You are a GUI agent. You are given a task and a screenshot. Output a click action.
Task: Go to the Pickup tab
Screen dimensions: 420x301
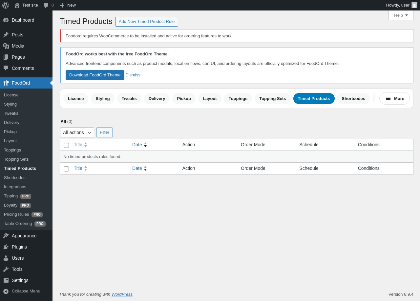pos(184,98)
